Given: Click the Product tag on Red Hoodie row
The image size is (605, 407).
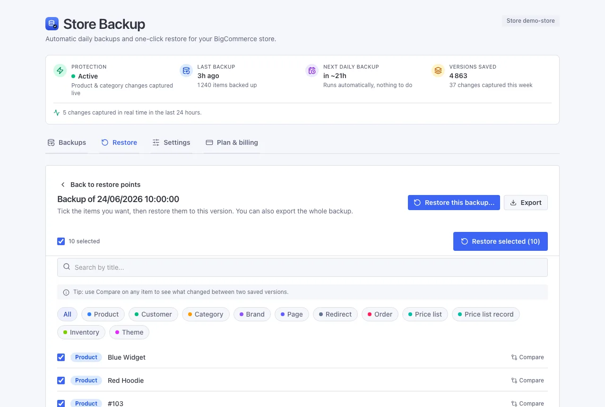Looking at the screenshot, I should (86, 380).
